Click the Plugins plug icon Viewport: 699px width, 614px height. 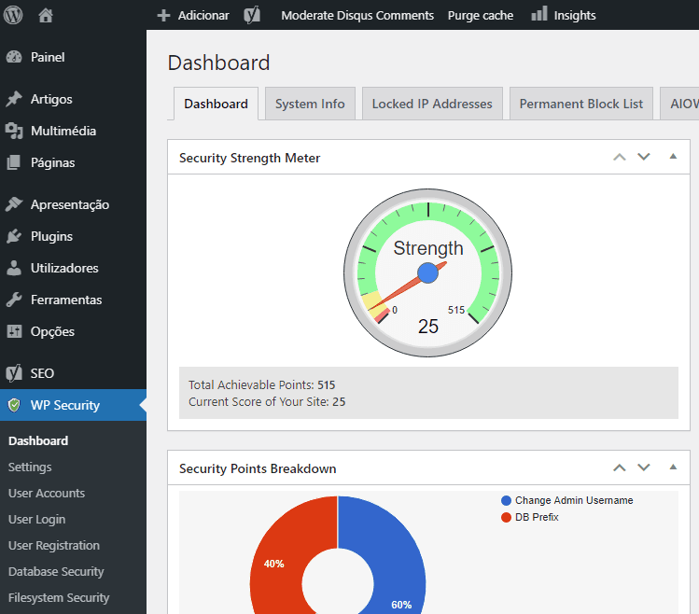coord(14,236)
